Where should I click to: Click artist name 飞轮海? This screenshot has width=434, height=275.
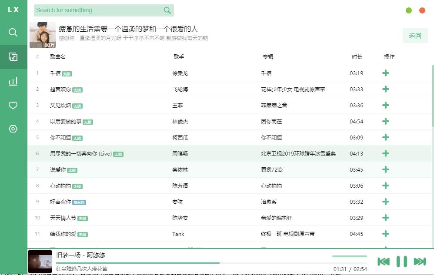[x=180, y=89]
